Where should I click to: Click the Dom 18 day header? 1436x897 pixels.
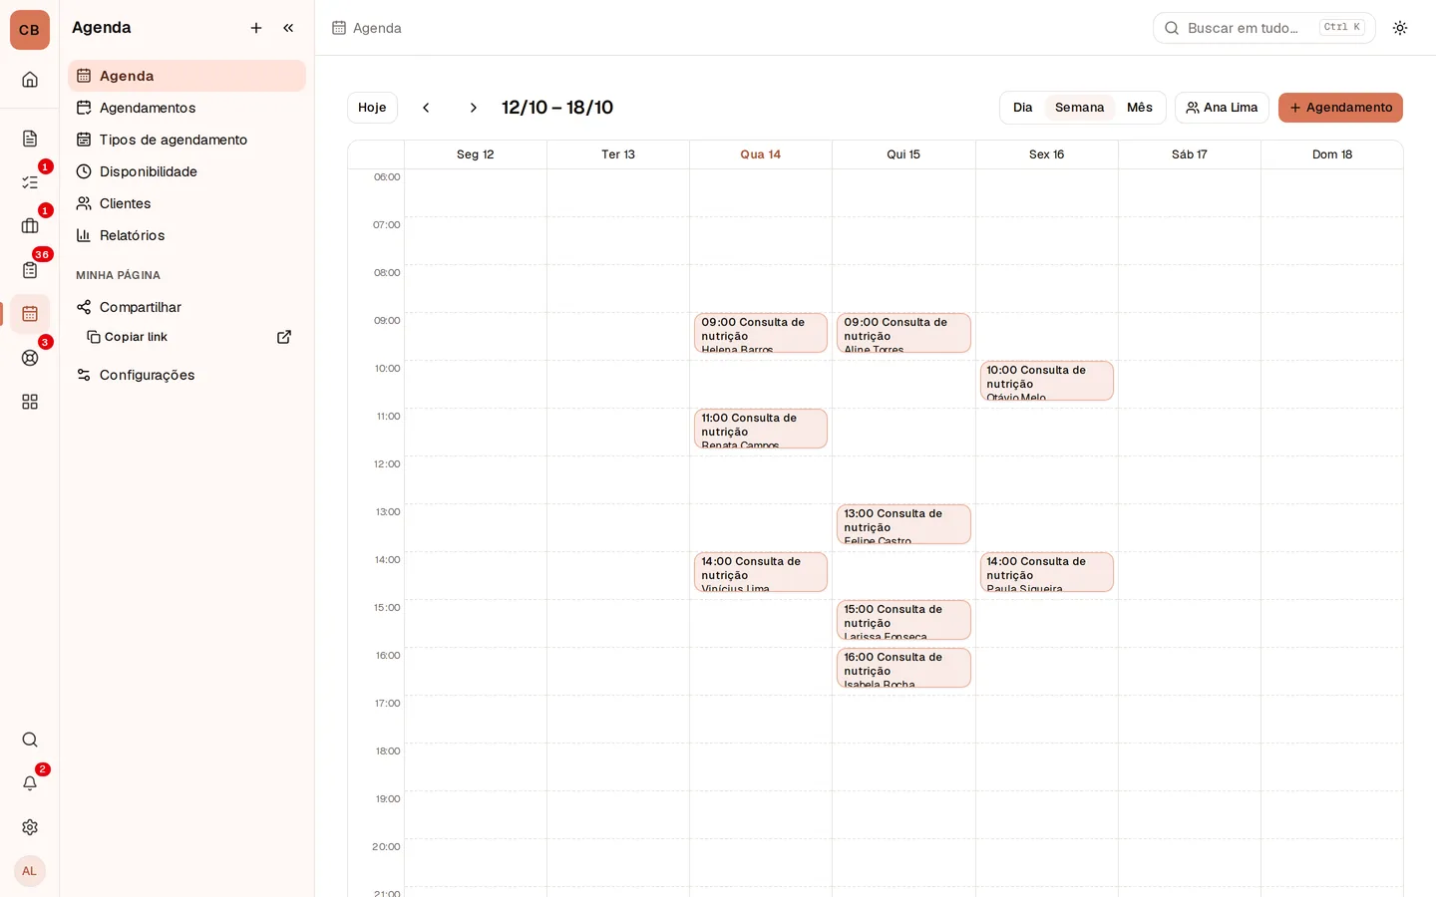point(1332,154)
